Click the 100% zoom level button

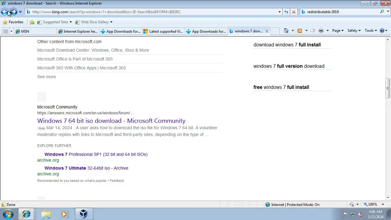(x=370, y=204)
